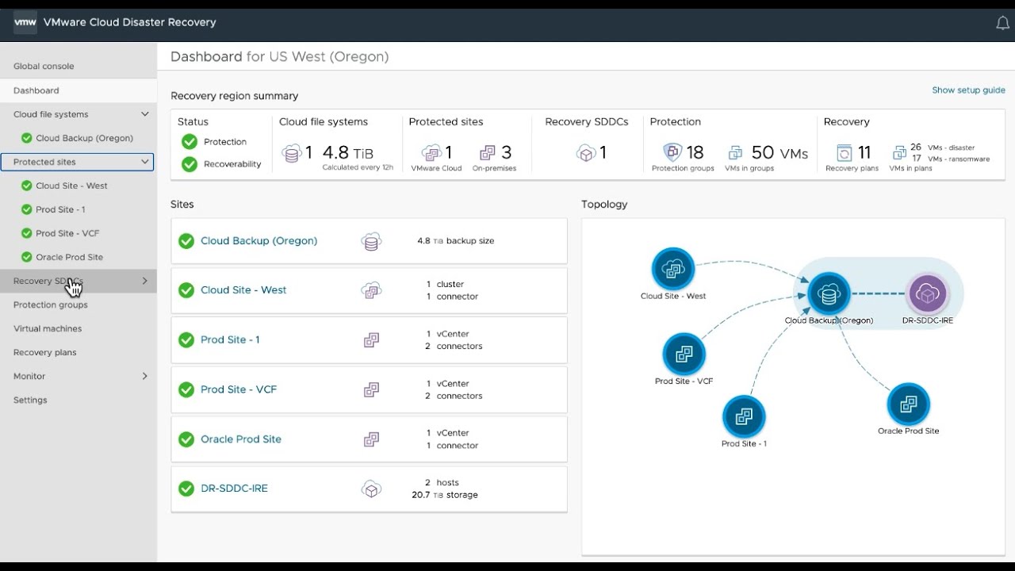Open the DR-SDDC-IRE site link
Image resolution: width=1015 pixels, height=571 pixels.
coord(234,489)
